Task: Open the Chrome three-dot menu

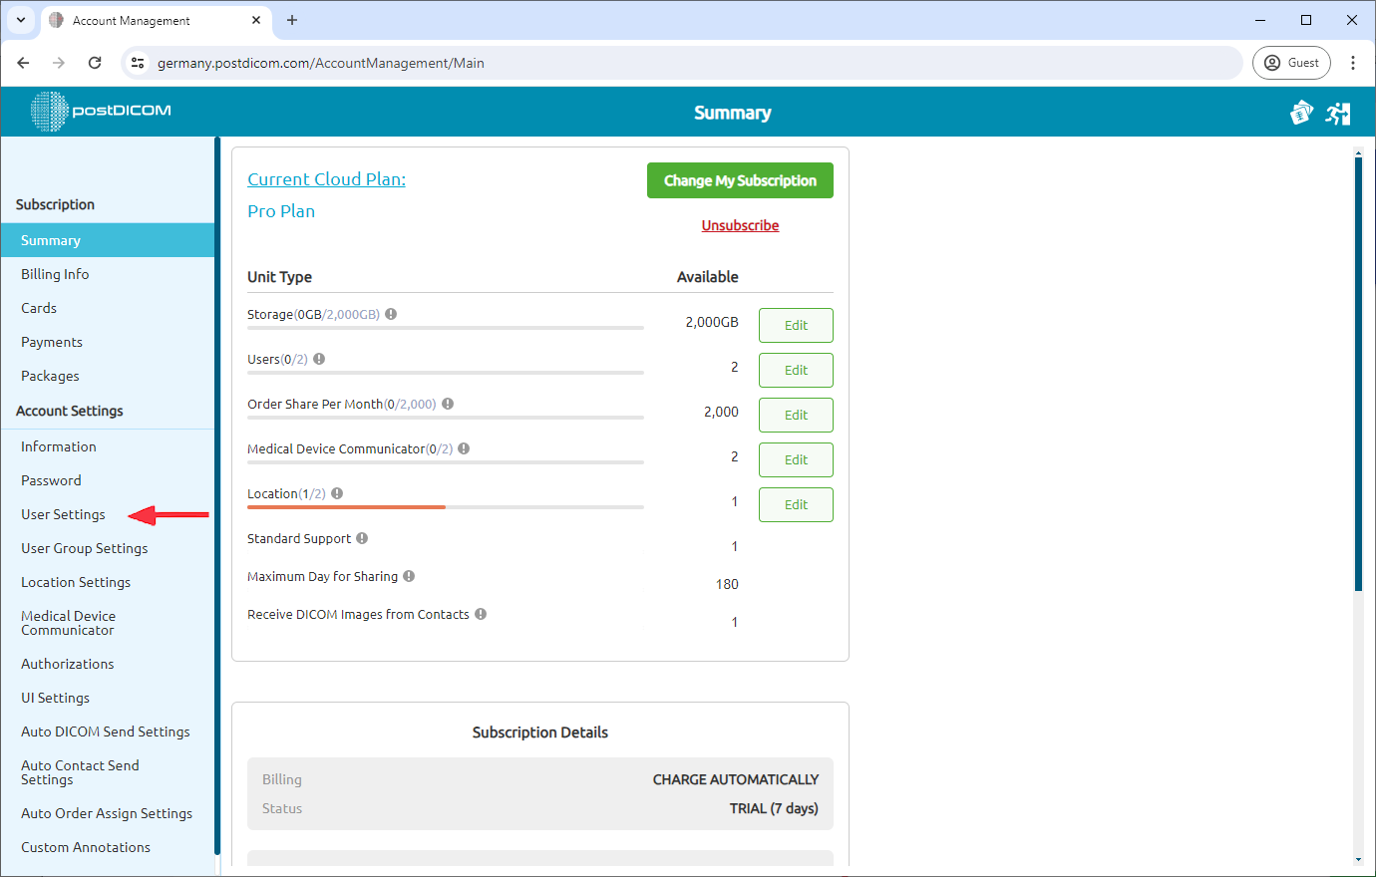Action: [x=1353, y=62]
